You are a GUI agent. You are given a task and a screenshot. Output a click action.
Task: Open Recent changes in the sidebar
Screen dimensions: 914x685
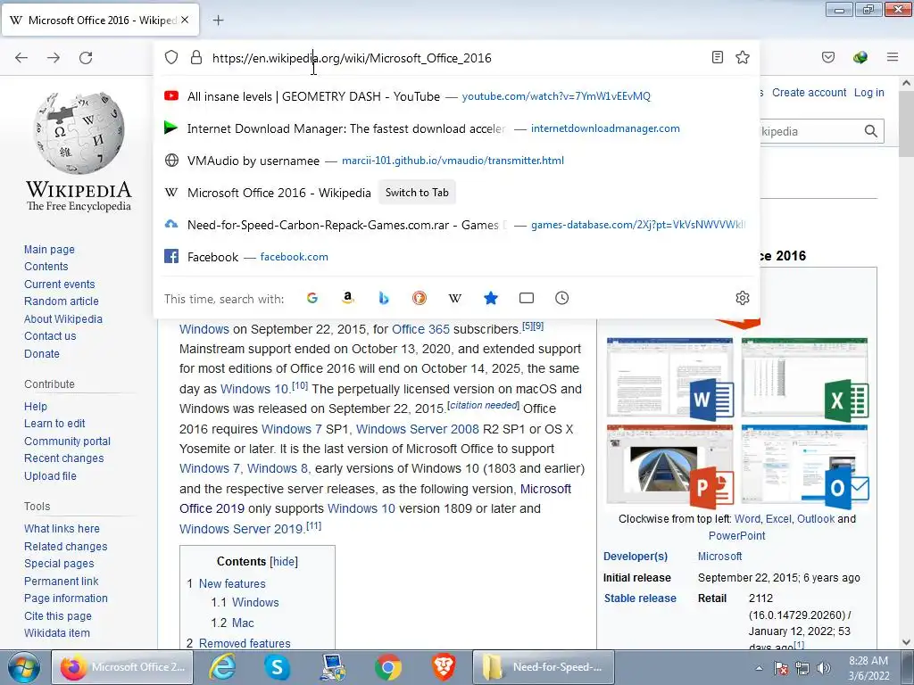pos(64,458)
